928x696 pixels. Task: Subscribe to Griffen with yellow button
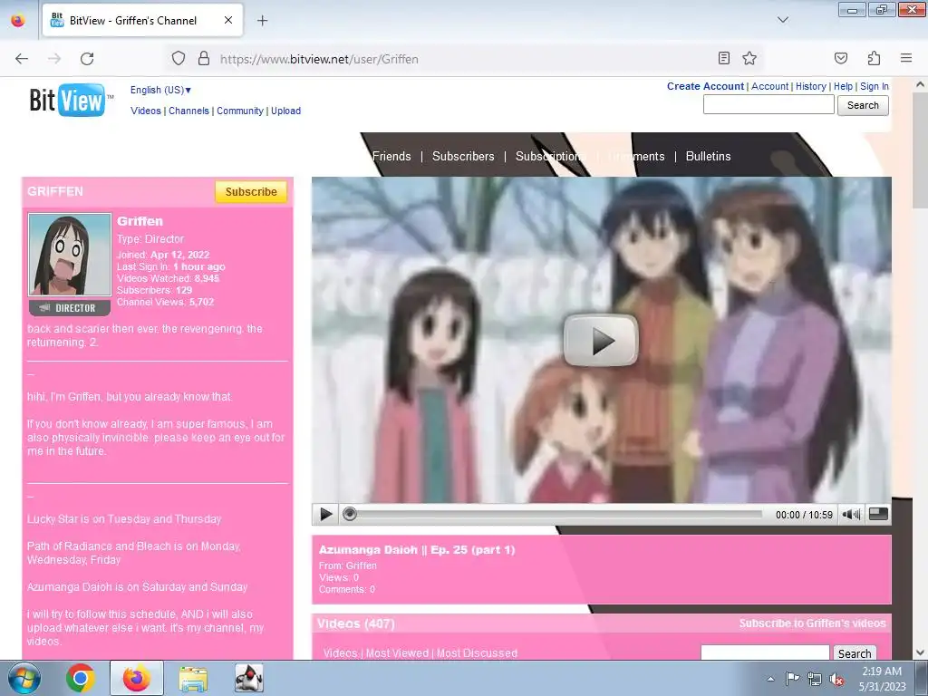251,192
